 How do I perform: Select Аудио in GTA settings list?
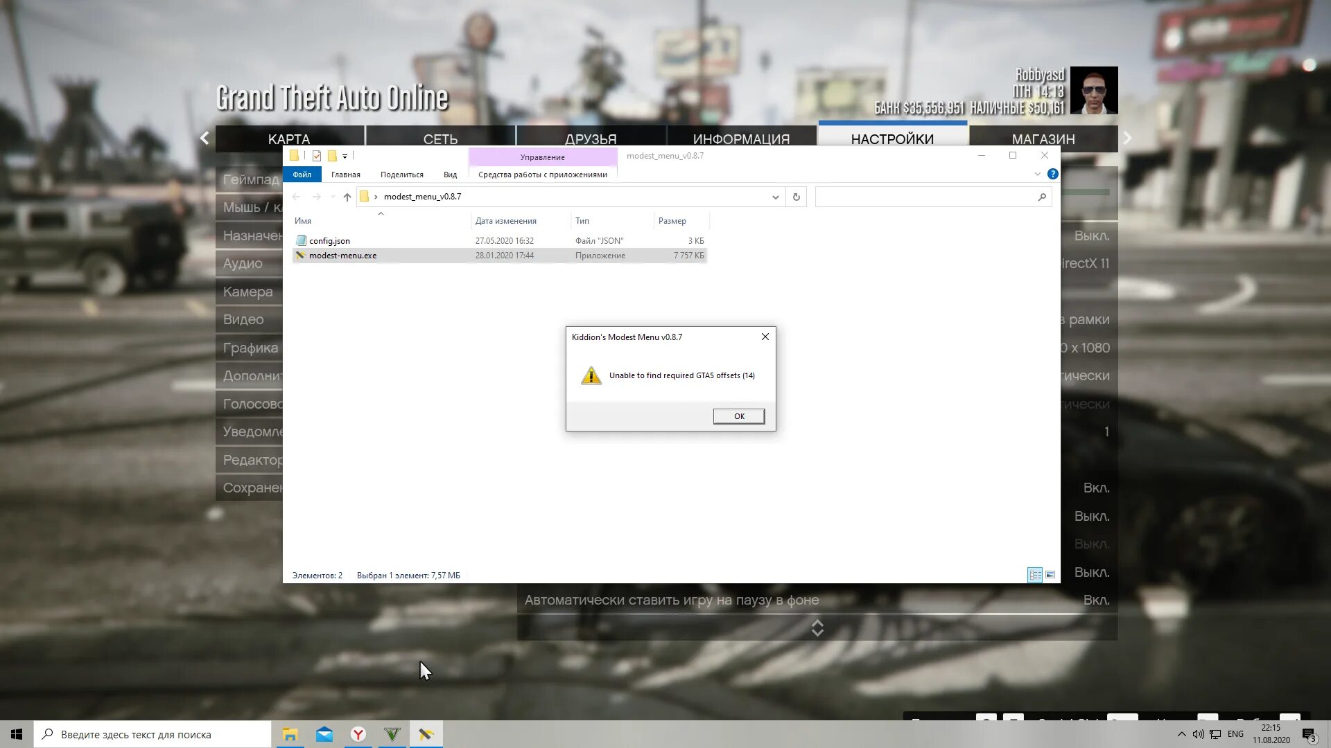[x=250, y=263]
